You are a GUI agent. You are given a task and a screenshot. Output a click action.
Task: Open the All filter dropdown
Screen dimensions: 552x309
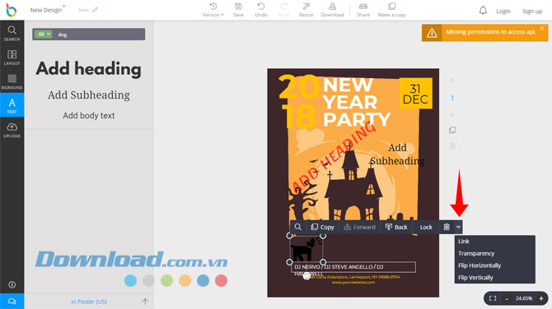pos(44,34)
